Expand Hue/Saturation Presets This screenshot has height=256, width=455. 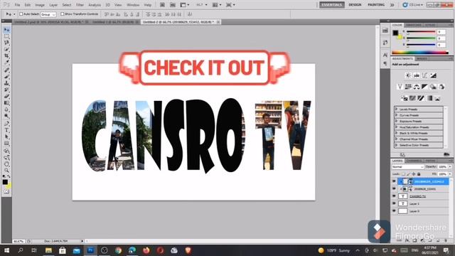397,127
